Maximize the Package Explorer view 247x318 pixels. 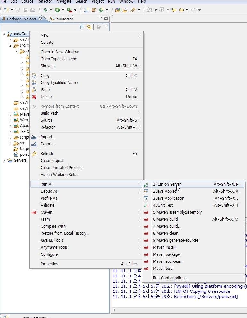point(106,18)
